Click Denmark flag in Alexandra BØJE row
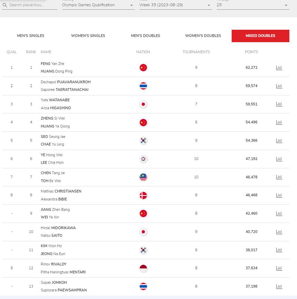 (x=143, y=195)
